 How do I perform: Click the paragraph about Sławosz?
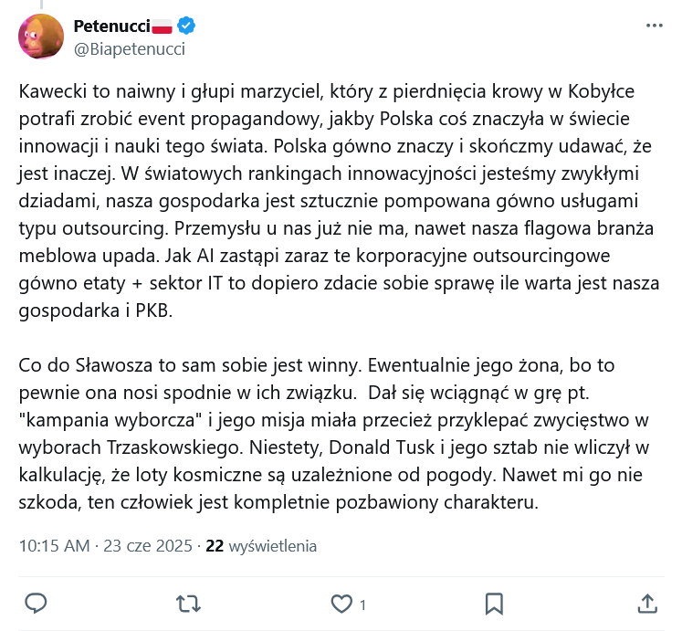(x=334, y=434)
